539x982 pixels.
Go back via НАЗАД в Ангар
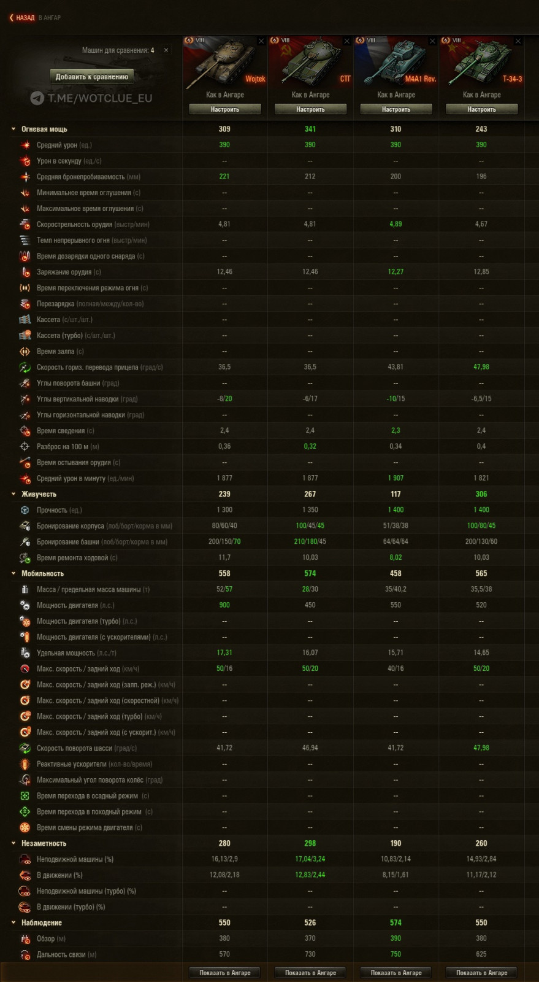25,18
